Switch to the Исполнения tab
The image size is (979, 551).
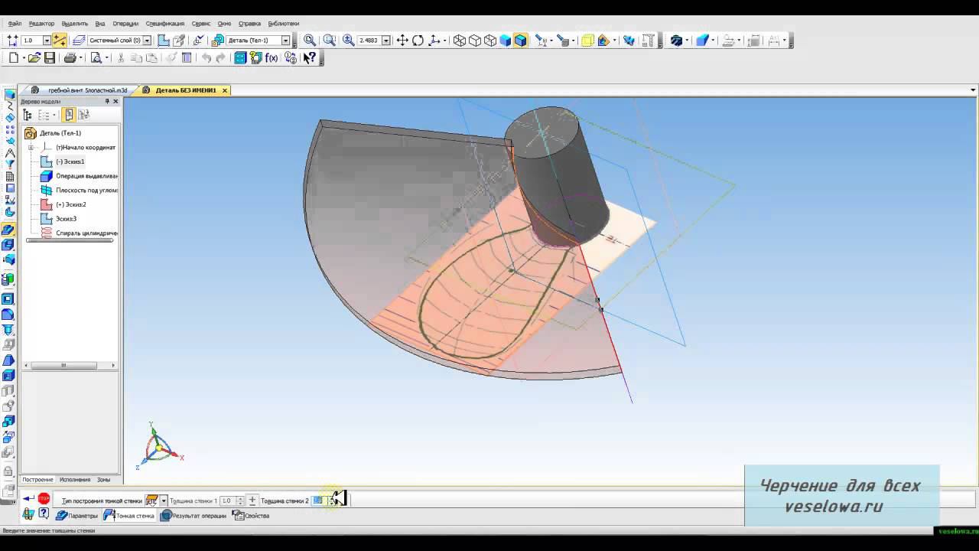pos(75,480)
